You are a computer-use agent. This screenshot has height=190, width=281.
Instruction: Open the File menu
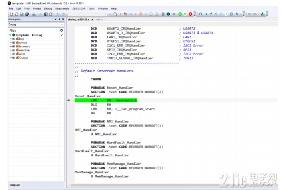pos(11,8)
